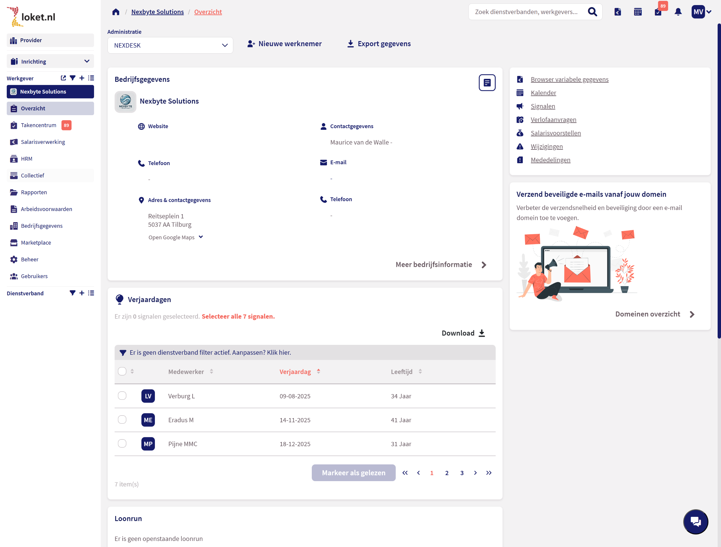Image resolution: width=721 pixels, height=547 pixels.
Task: Click the search magnifier icon
Action: [592, 12]
